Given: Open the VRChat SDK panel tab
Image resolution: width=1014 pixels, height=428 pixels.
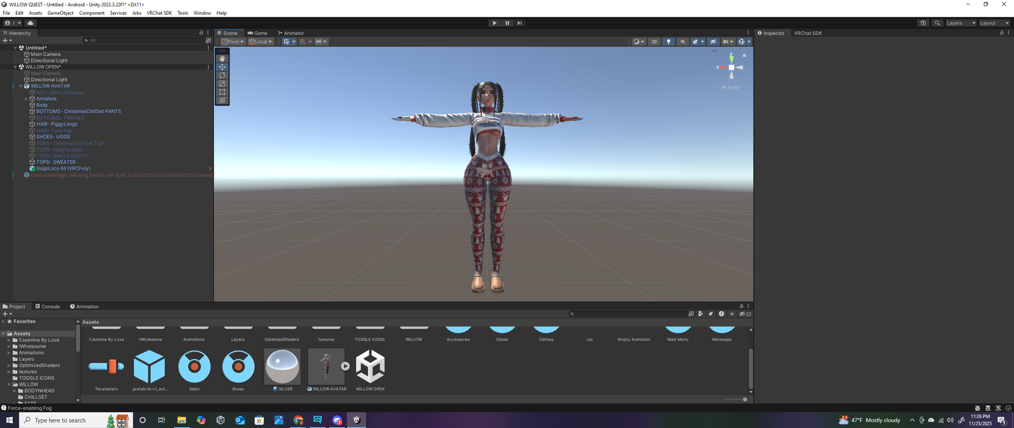Looking at the screenshot, I should pyautogui.click(x=807, y=33).
